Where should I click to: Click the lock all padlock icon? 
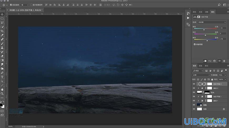click(212, 80)
